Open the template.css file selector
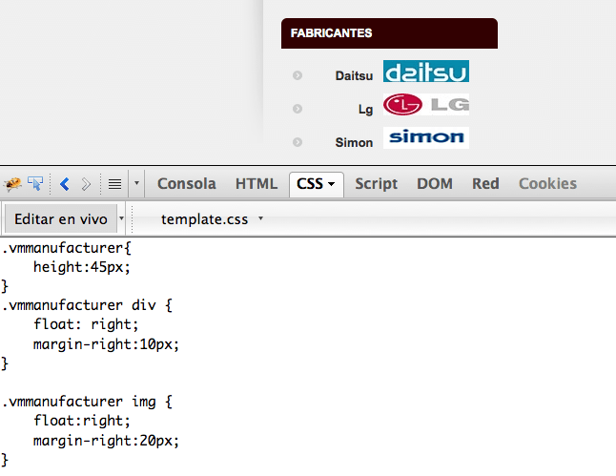 click(212, 219)
